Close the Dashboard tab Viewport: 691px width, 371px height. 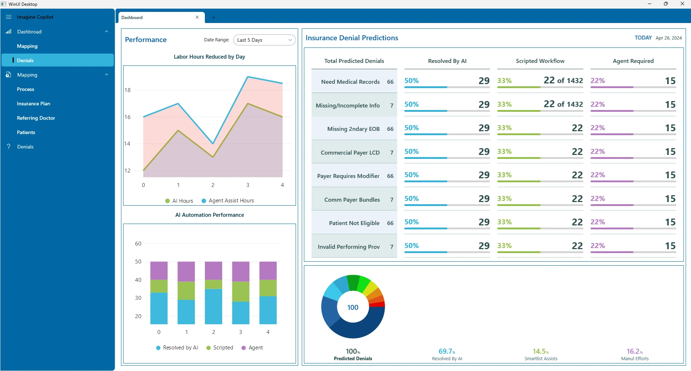tap(197, 17)
